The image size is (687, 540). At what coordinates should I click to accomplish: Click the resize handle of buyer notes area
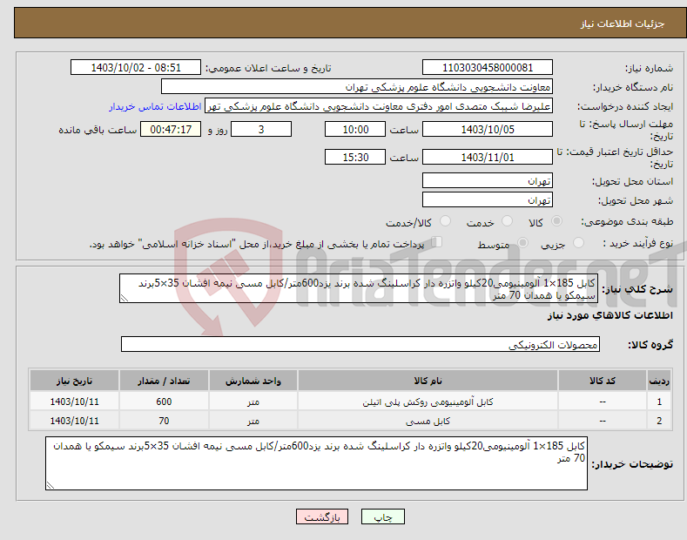pyautogui.click(x=51, y=485)
